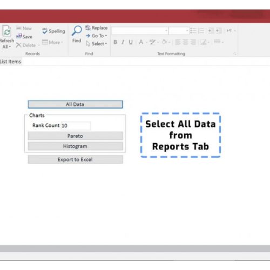
Task: Align text left
Action: point(178,42)
